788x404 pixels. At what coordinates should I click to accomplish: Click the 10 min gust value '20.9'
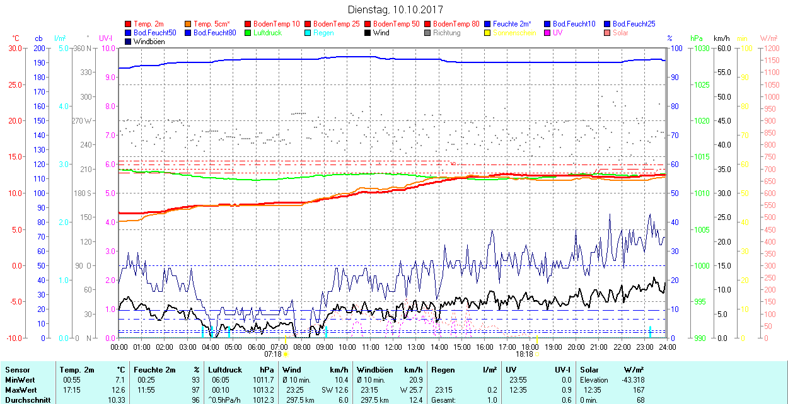pyautogui.click(x=415, y=380)
